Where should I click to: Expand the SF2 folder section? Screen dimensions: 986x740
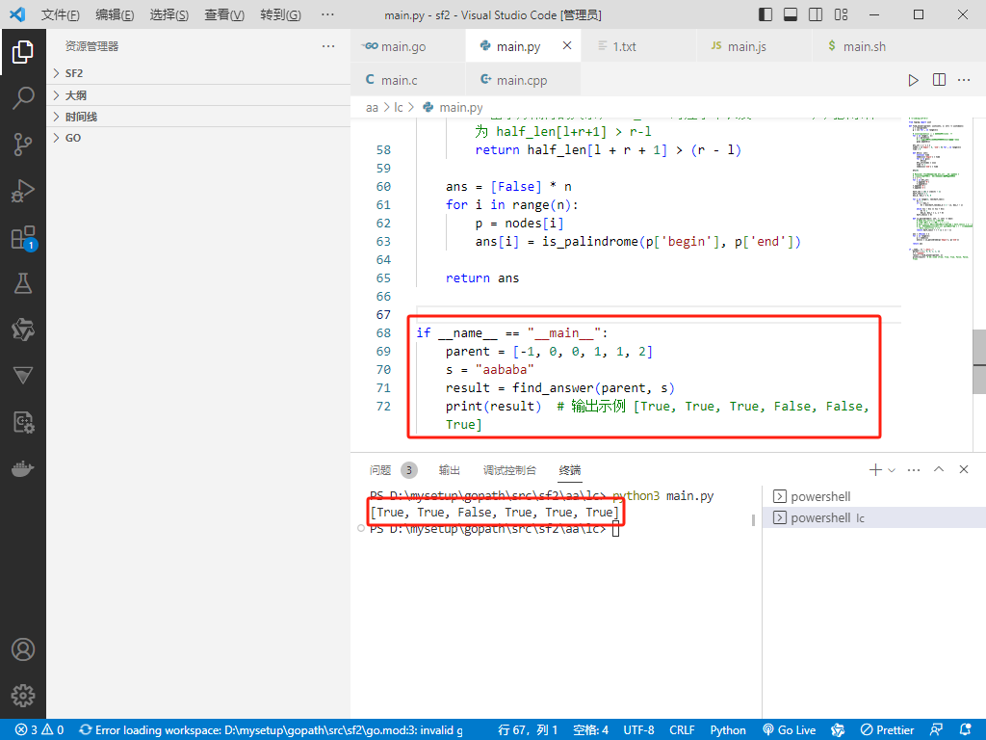pyautogui.click(x=198, y=73)
